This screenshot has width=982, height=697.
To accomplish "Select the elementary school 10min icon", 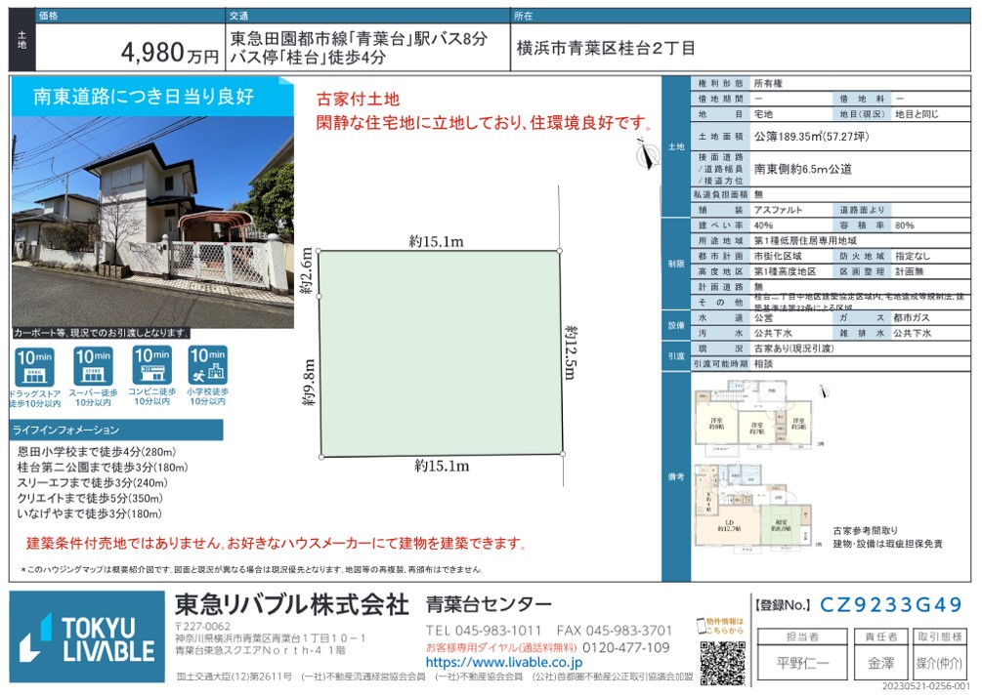I will 207,366.
